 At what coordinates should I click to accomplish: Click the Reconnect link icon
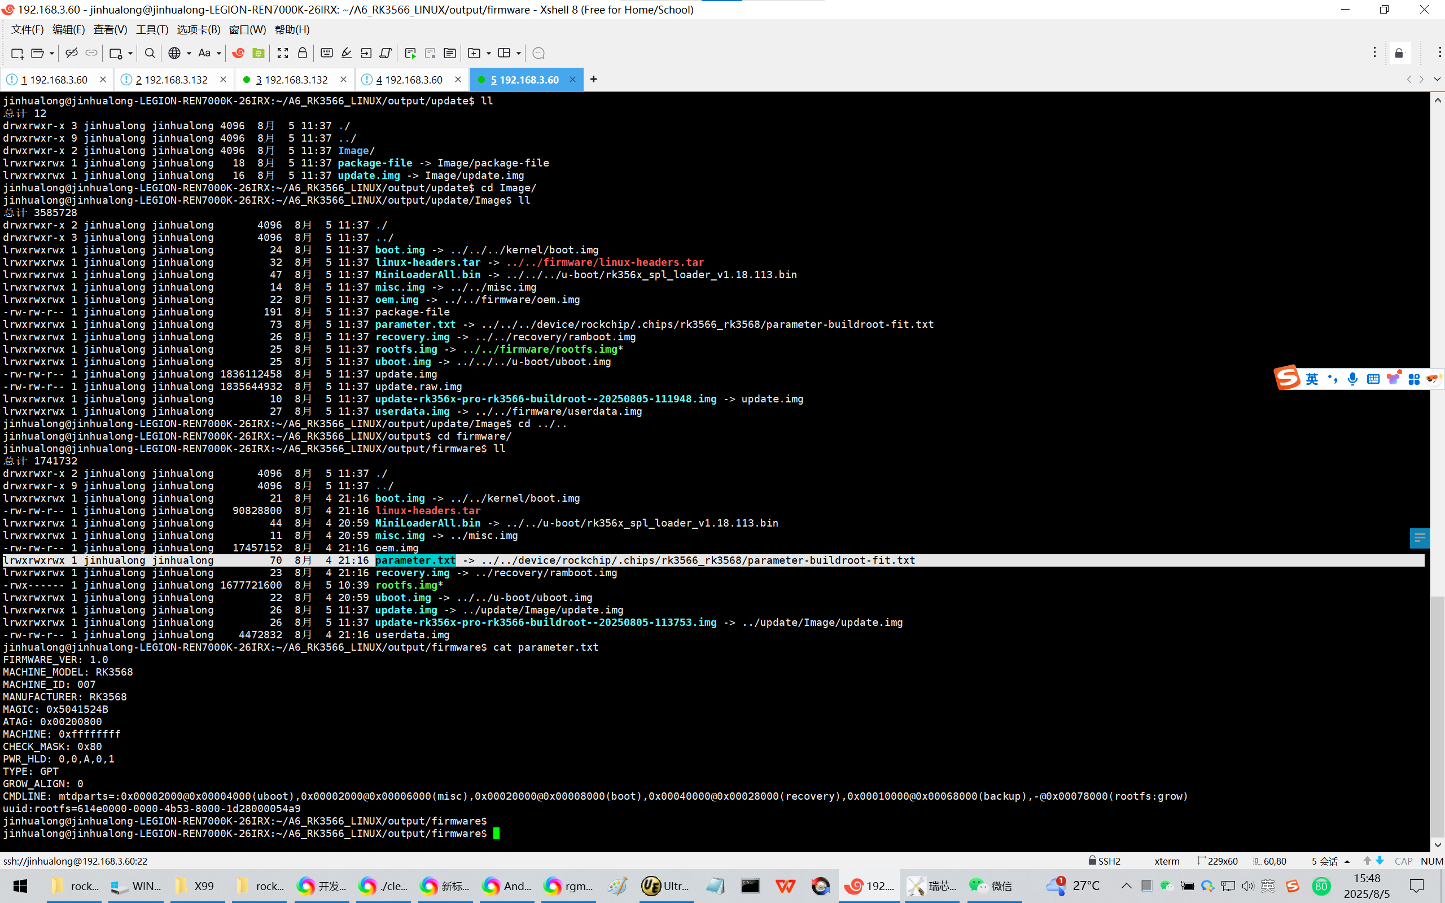point(91,53)
